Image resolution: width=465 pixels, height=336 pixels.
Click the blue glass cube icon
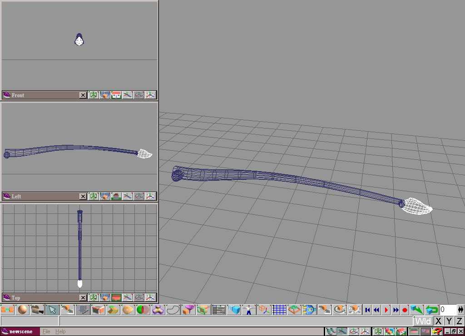(234, 310)
